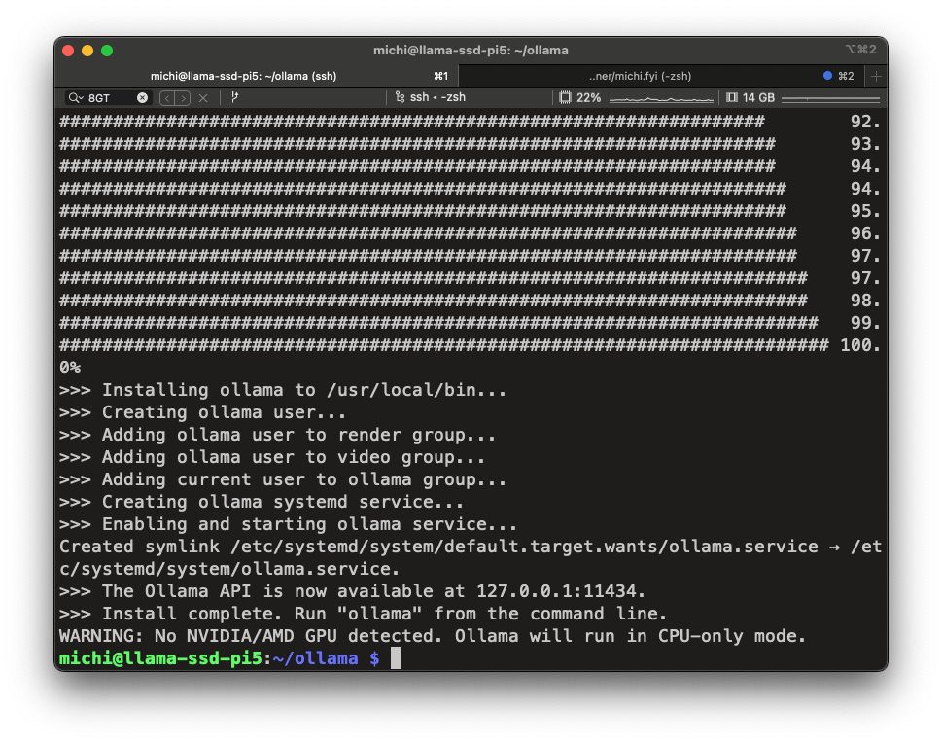
Task: Click the blue activity dot on second tab
Action: [x=827, y=76]
